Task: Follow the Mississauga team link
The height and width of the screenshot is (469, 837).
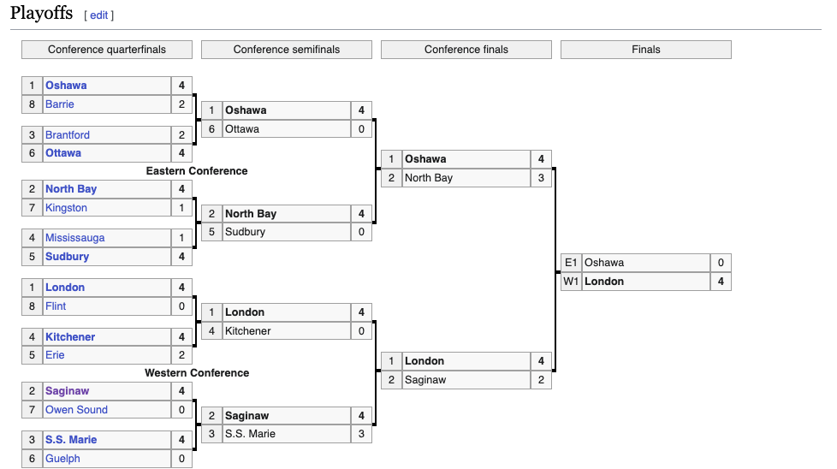Action: pyautogui.click(x=74, y=238)
